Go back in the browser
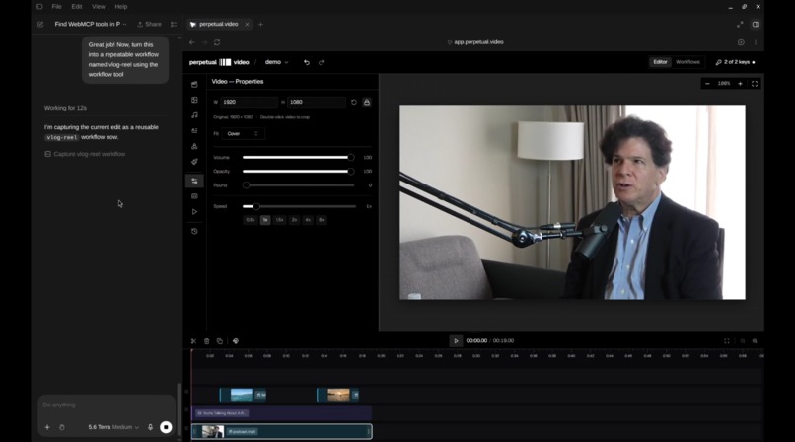Screen dimensions: 795x442 [x=192, y=42]
